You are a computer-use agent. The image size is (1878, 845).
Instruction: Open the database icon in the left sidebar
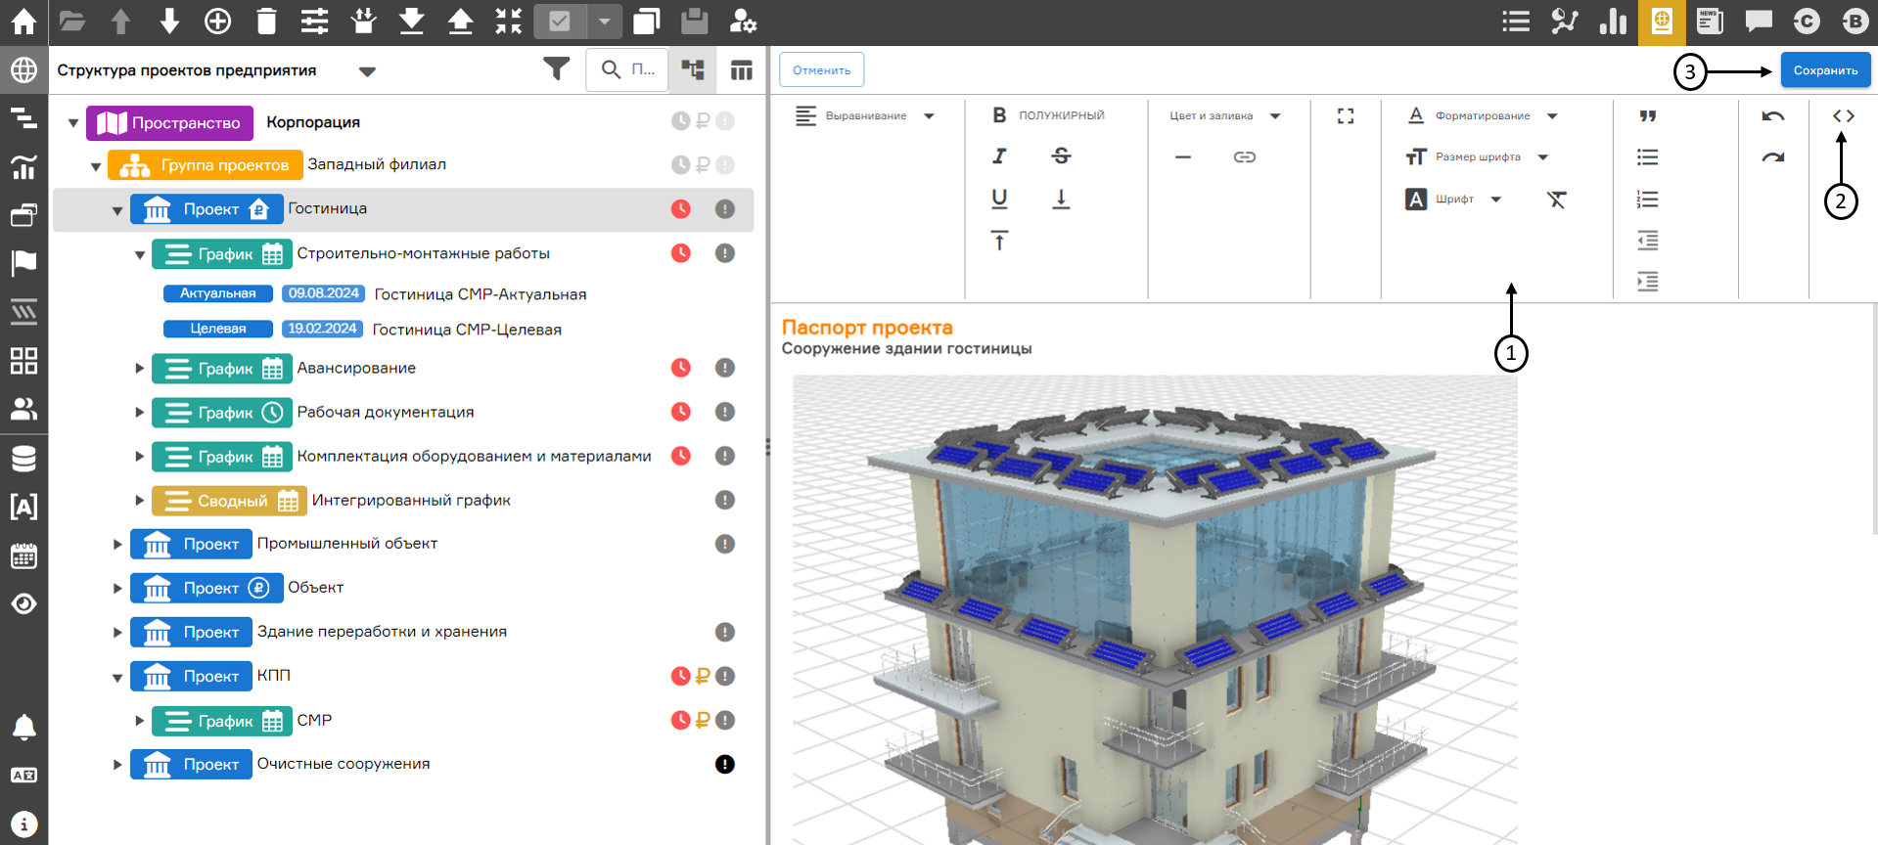(x=23, y=458)
